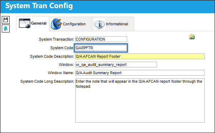Click the Window field w_qa_audit_summary_report
215x133 pixels.
point(116,65)
